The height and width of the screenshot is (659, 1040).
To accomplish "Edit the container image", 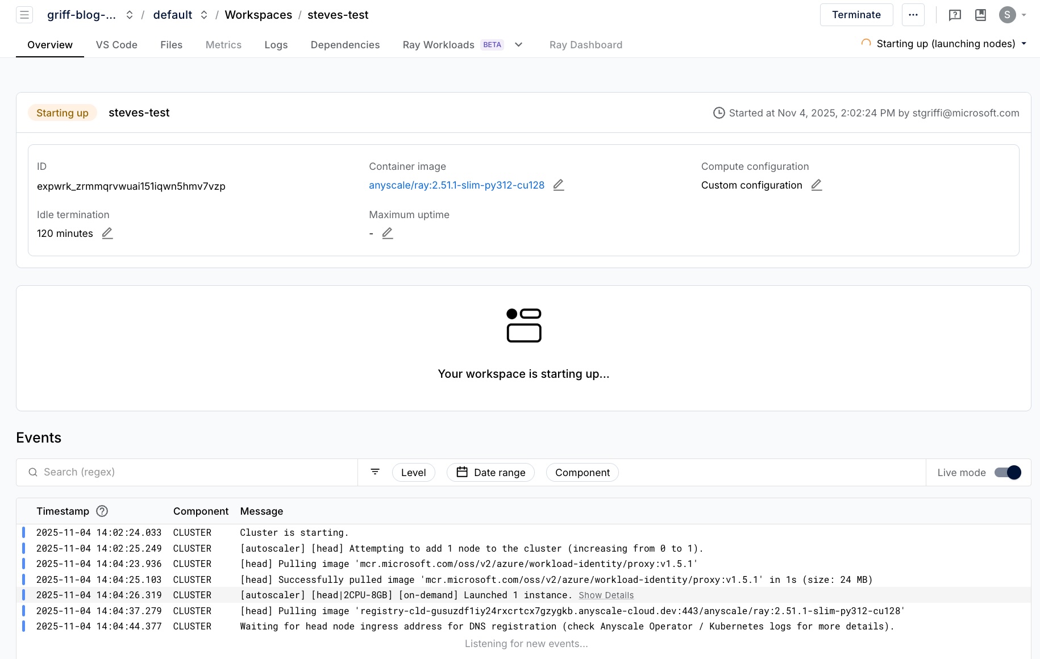I will pos(559,185).
